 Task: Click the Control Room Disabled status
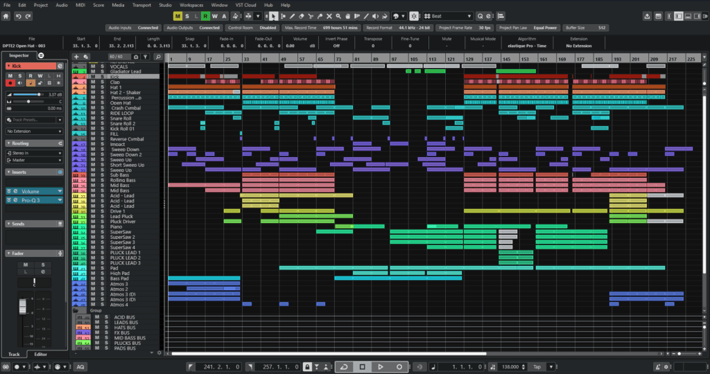pyautogui.click(x=252, y=28)
